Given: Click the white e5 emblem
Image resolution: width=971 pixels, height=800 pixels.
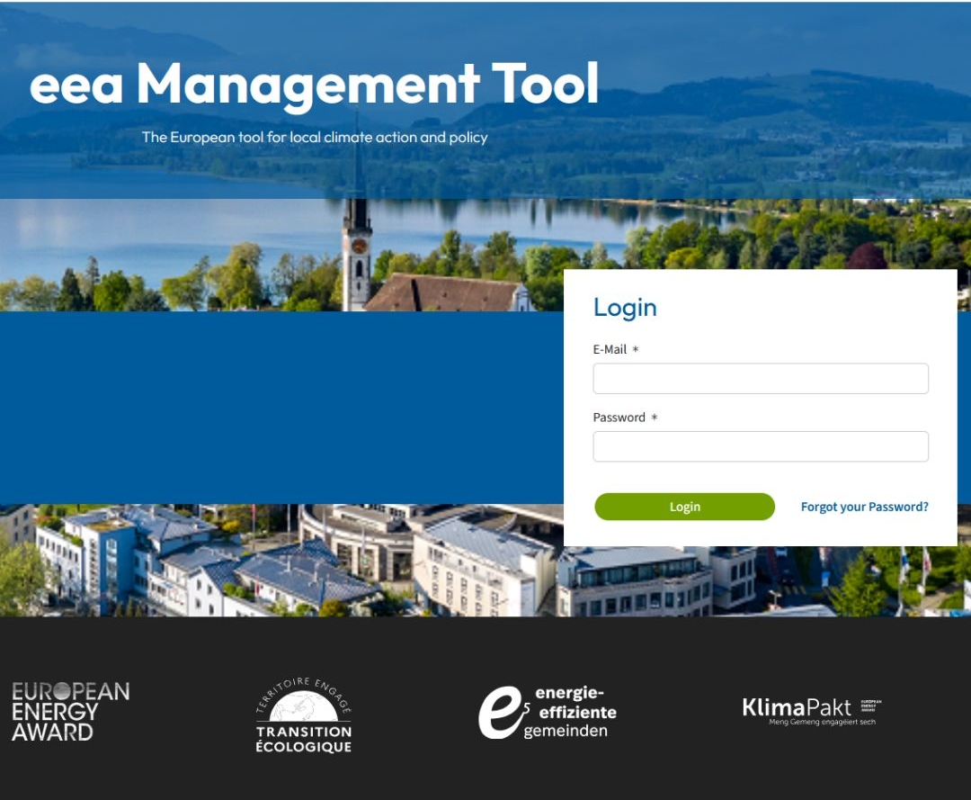Looking at the screenshot, I should 500,712.
